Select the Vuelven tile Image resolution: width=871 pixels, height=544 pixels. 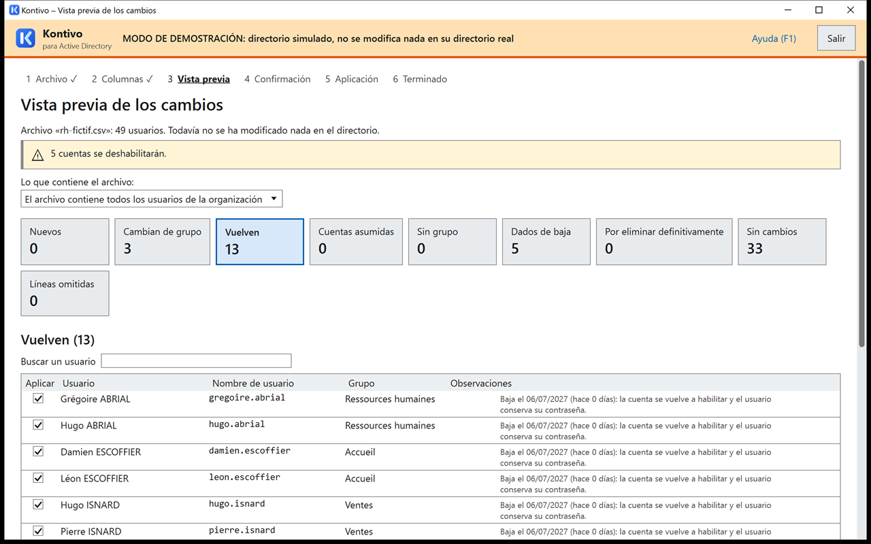[x=260, y=241]
